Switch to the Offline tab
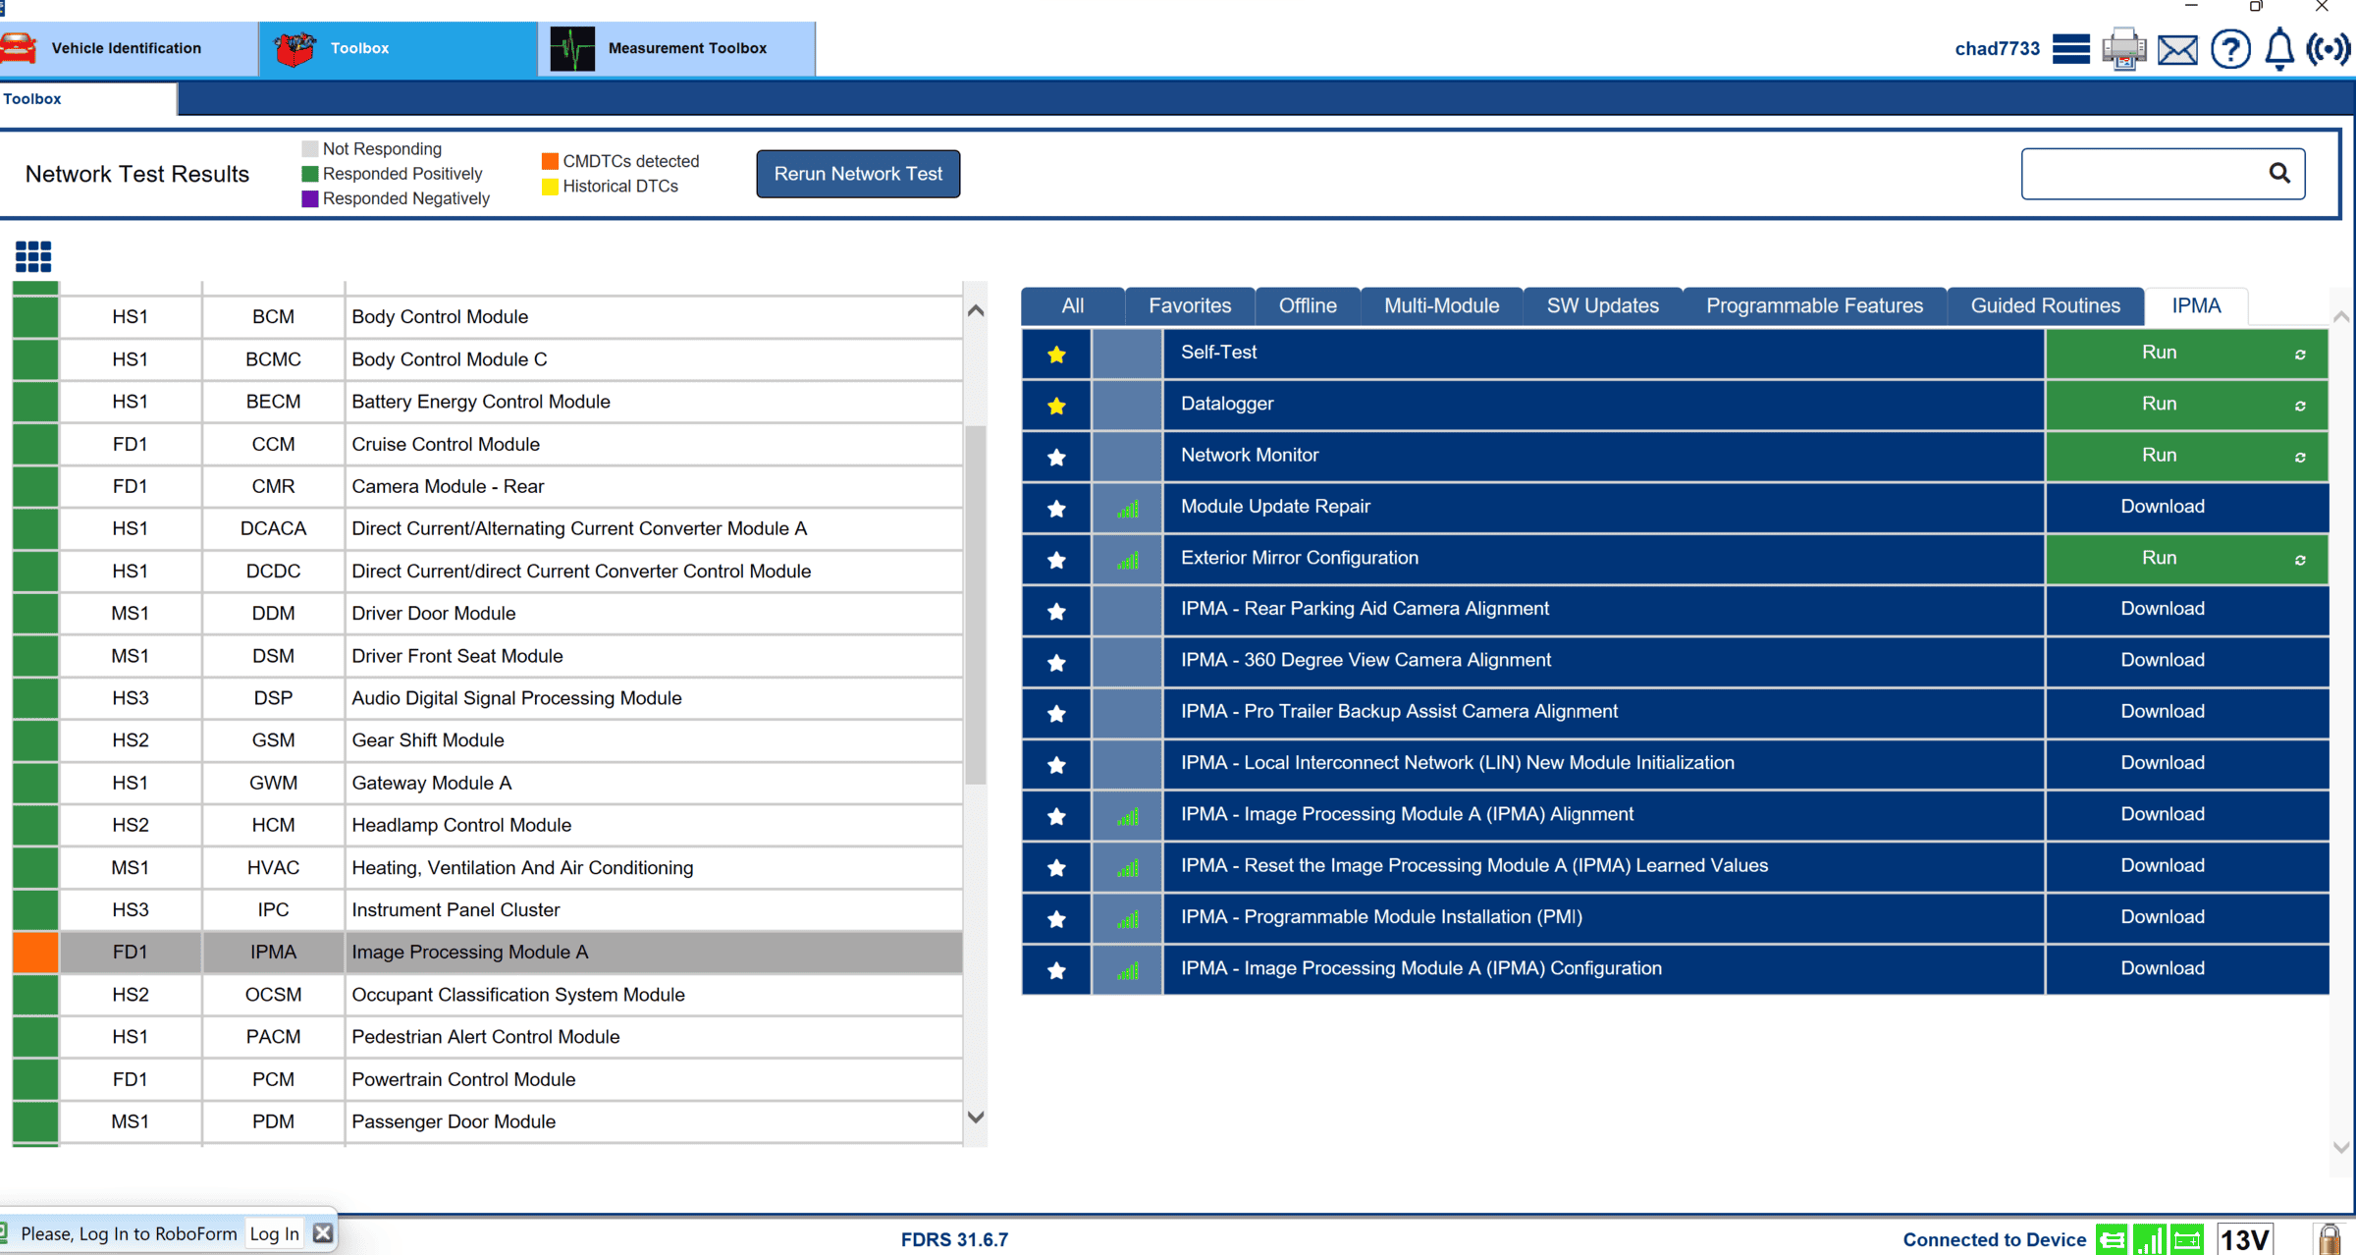 tap(1308, 305)
